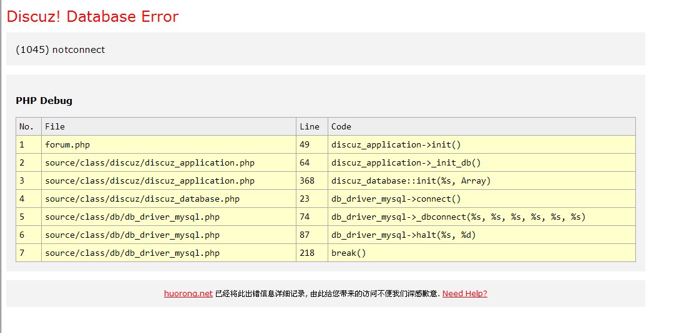Click line number 49 cell
The image size is (689, 333).
[312, 144]
